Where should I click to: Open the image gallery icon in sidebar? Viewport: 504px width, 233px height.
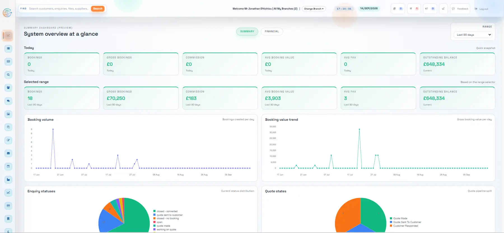8,114
